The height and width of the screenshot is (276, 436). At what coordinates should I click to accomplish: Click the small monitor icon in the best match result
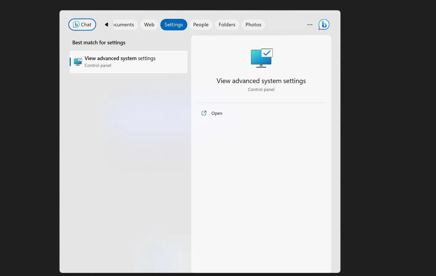[78, 62]
